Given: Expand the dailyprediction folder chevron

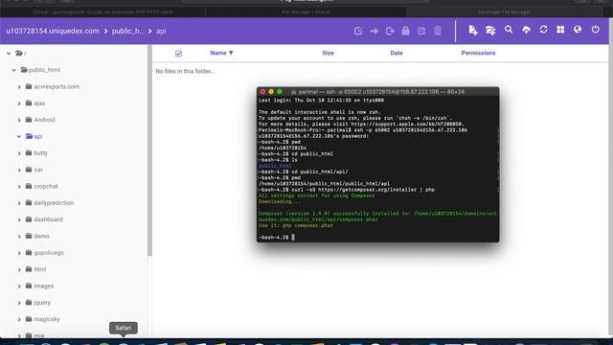Looking at the screenshot, I should click(x=19, y=203).
